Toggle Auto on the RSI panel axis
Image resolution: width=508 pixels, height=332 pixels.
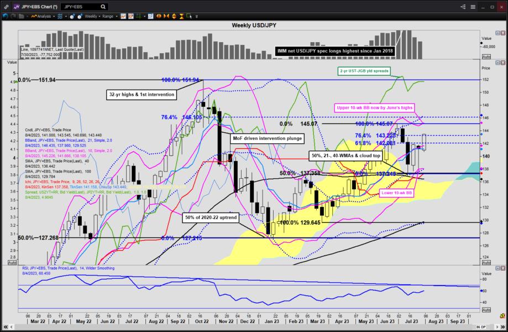coord(487,310)
